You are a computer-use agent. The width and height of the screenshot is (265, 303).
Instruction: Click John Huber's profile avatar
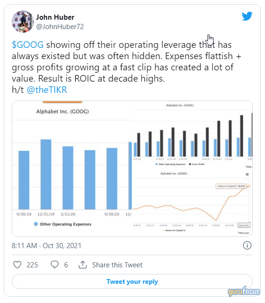23,22
